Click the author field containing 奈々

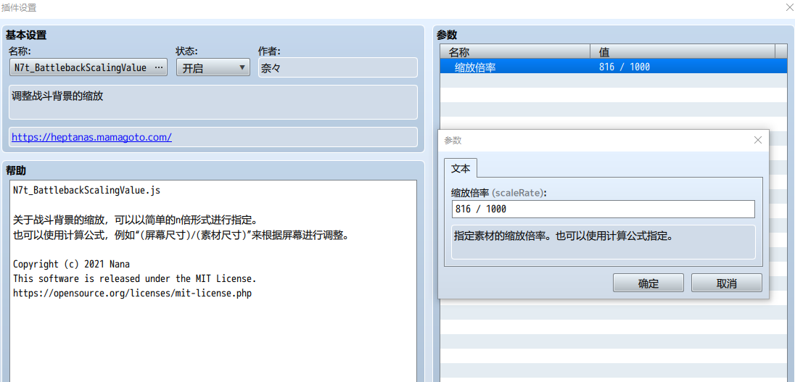pos(338,67)
